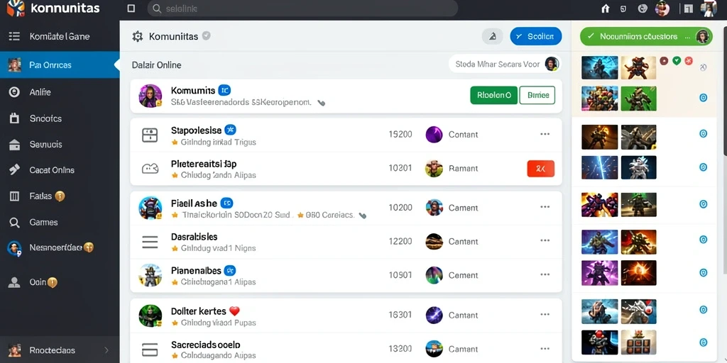Open the more options for Piaell Ashe row
This screenshot has height=363, width=727.
(545, 207)
